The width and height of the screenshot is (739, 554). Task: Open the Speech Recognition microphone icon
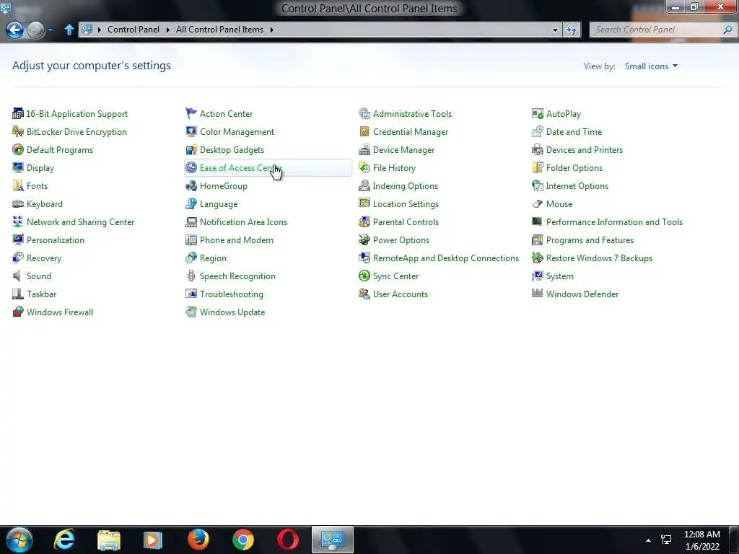(x=191, y=276)
